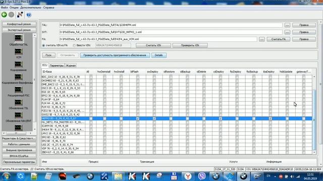Open the Опции menu
Viewport: 323px width, 181px height.
(14, 8)
